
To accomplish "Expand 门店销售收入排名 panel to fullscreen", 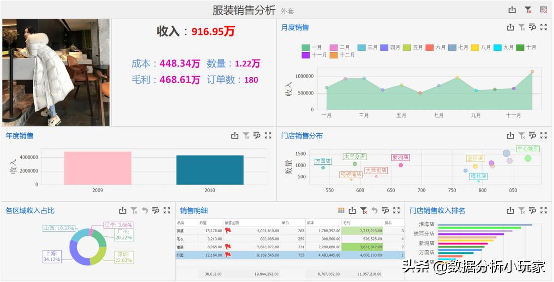I will click(x=543, y=210).
